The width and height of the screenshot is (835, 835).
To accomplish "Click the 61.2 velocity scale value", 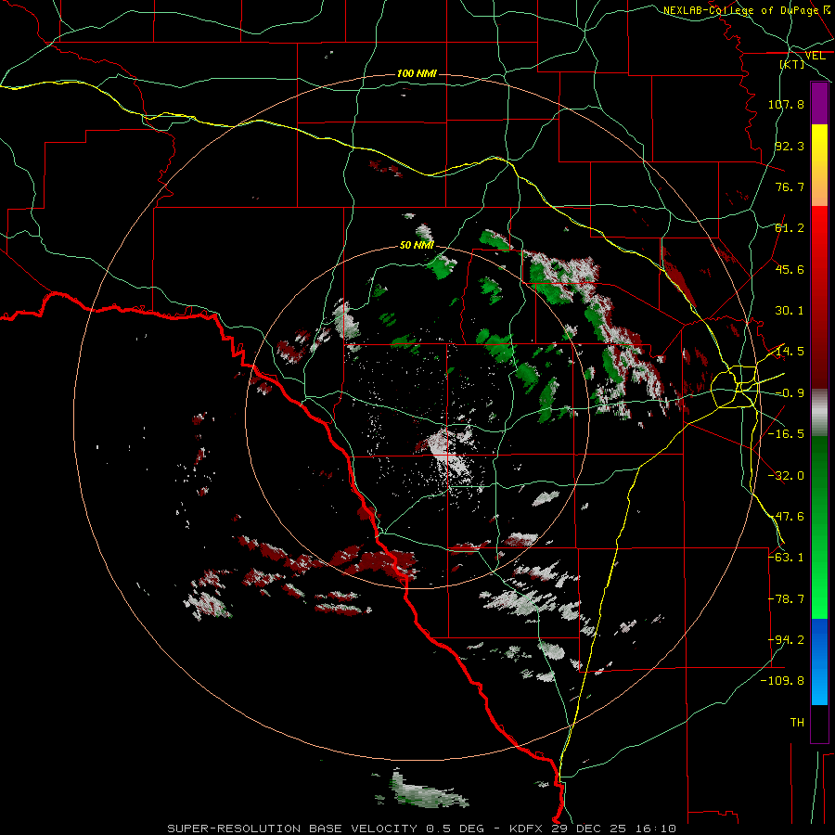I will [x=790, y=228].
